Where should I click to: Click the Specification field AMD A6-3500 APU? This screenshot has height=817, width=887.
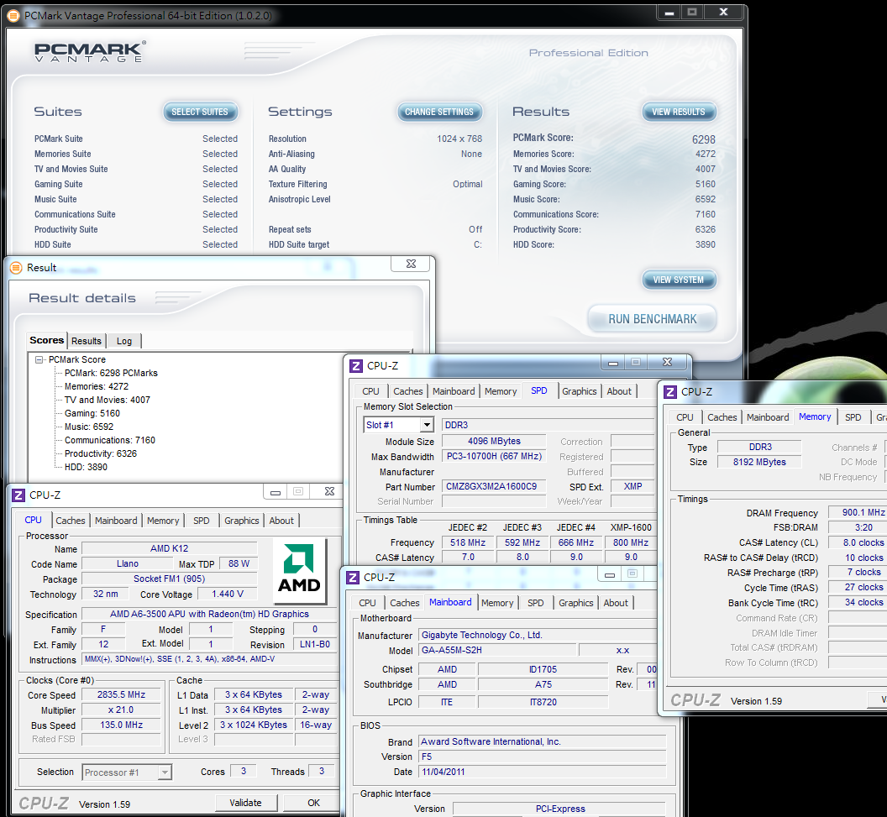tap(209, 614)
